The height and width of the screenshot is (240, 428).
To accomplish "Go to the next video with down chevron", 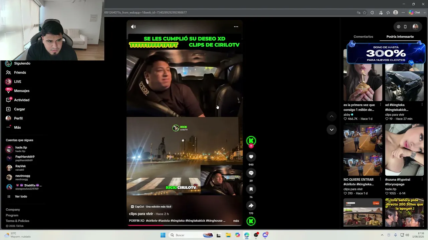I will tap(331, 130).
